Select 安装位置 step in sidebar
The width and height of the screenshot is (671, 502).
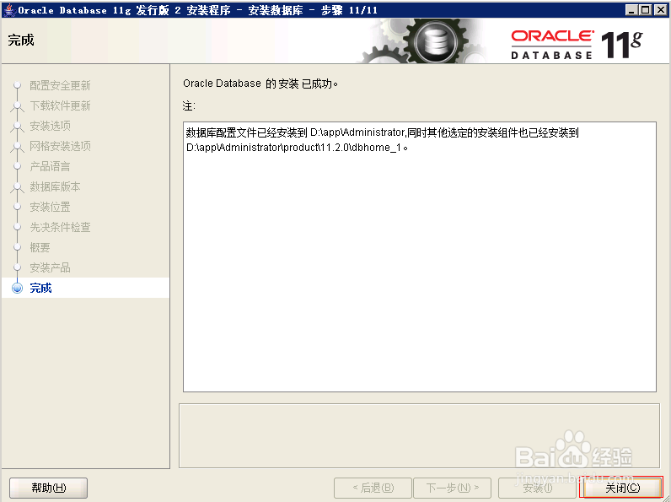click(x=50, y=207)
